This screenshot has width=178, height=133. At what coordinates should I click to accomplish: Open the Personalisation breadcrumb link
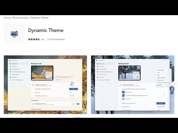click(x=21, y=18)
